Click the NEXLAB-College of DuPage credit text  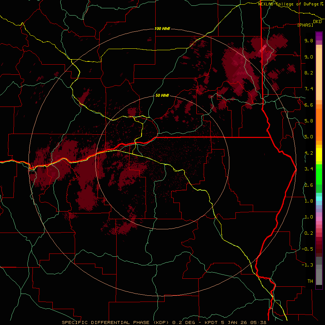click(288, 4)
